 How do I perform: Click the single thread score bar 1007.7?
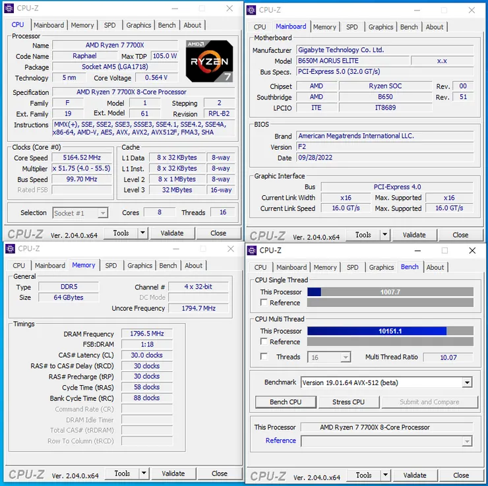click(x=390, y=292)
